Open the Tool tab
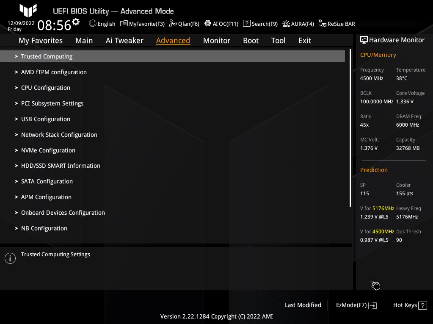Image resolution: width=433 pixels, height=324 pixels. pyautogui.click(x=278, y=41)
